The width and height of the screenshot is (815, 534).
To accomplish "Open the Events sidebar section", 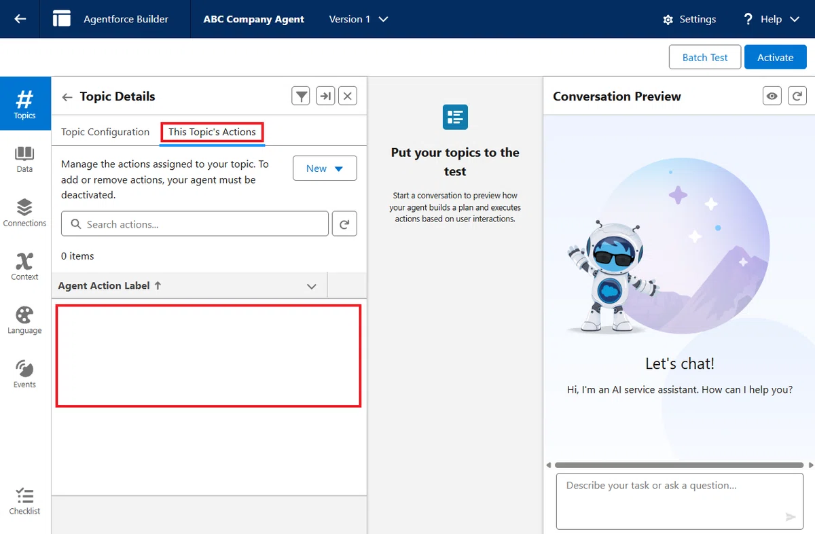I will pos(24,374).
